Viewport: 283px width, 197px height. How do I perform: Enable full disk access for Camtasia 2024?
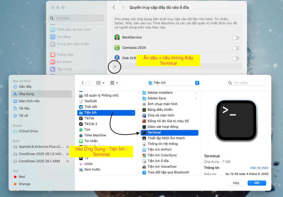(235, 48)
